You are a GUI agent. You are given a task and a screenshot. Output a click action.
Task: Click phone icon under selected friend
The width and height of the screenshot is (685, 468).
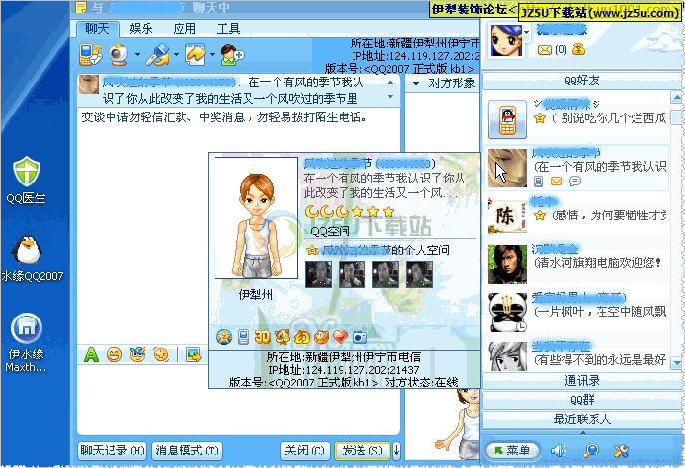(538, 181)
